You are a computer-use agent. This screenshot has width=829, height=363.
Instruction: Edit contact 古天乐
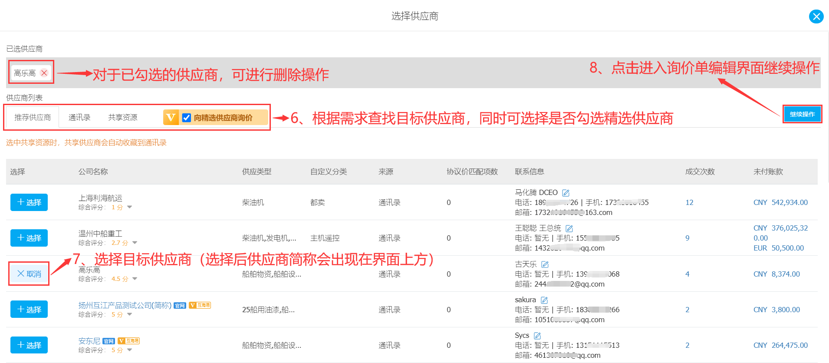(x=545, y=264)
